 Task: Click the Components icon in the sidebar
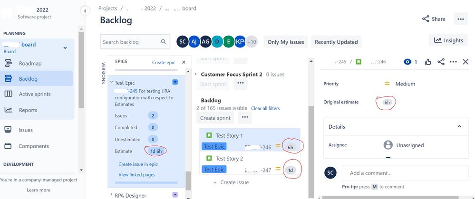point(8,146)
